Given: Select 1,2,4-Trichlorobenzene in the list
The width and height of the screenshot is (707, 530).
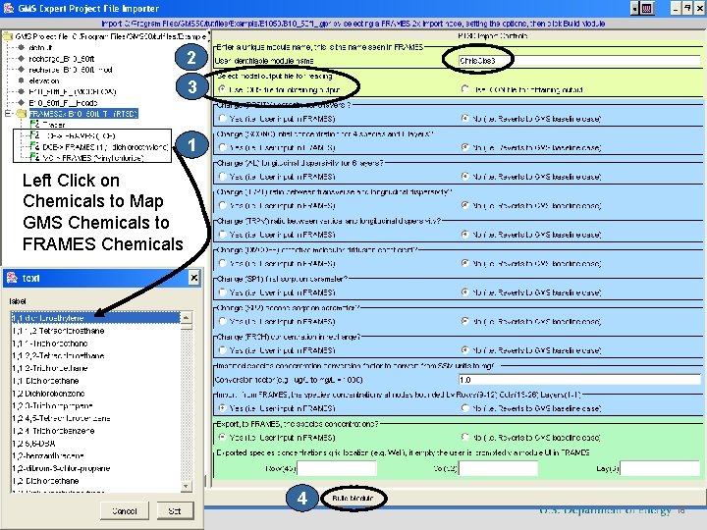Looking at the screenshot, I should tap(95, 431).
